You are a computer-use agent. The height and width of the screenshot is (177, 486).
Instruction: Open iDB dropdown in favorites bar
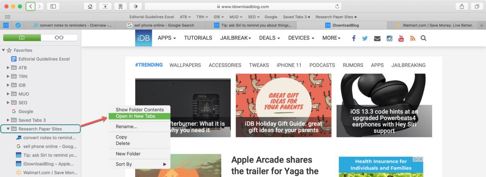(219, 17)
